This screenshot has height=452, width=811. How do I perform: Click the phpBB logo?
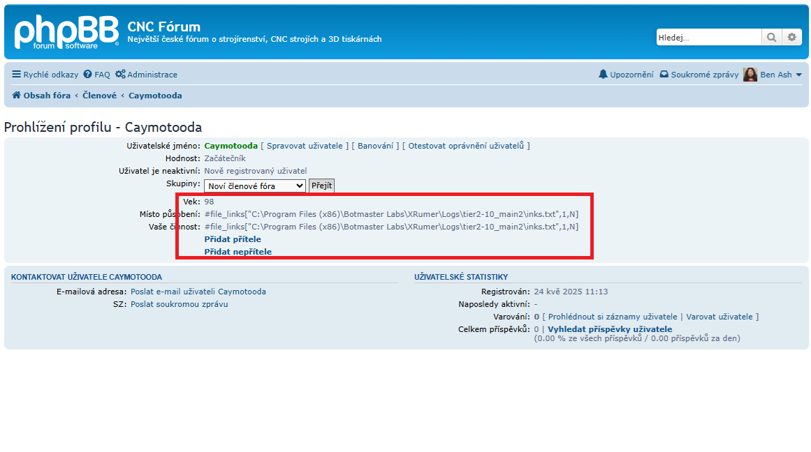(x=66, y=32)
